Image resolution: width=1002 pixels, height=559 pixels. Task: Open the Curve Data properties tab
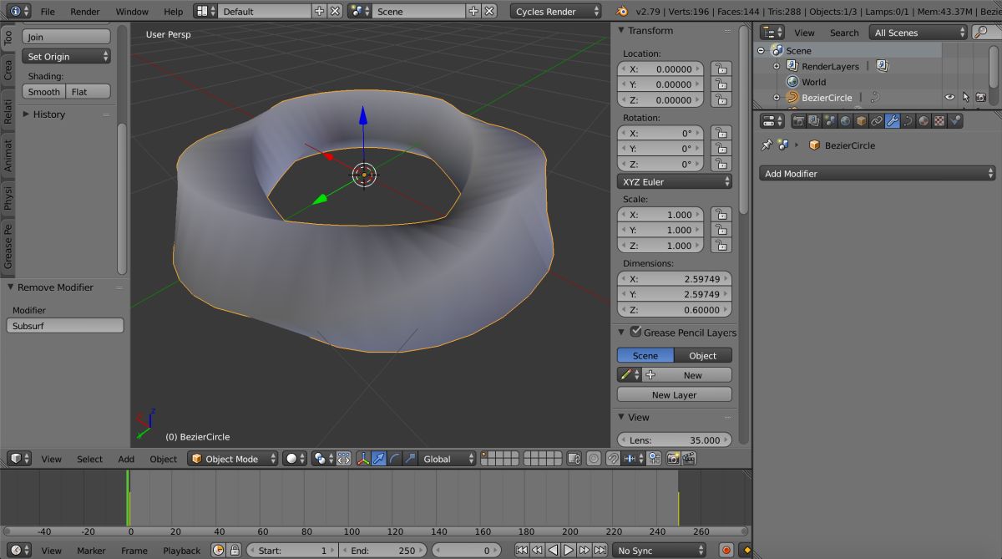(x=908, y=121)
